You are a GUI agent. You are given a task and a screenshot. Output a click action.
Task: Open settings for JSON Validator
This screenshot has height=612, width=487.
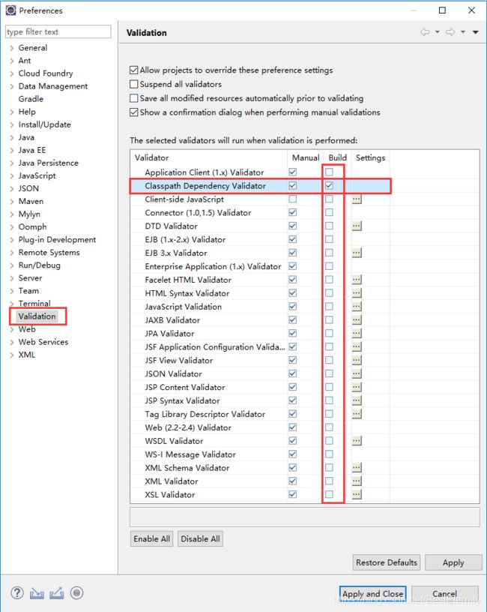pyautogui.click(x=357, y=373)
